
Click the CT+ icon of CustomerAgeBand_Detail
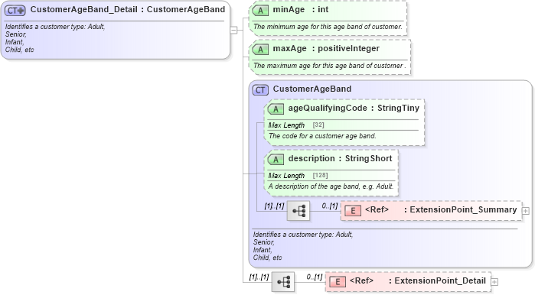(15, 11)
